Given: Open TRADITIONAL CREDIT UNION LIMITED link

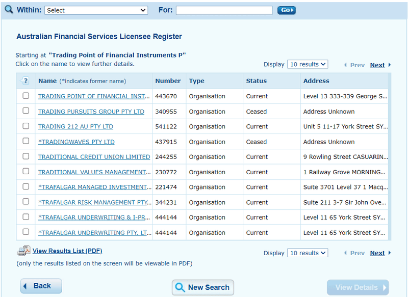Looking at the screenshot, I should (94, 157).
